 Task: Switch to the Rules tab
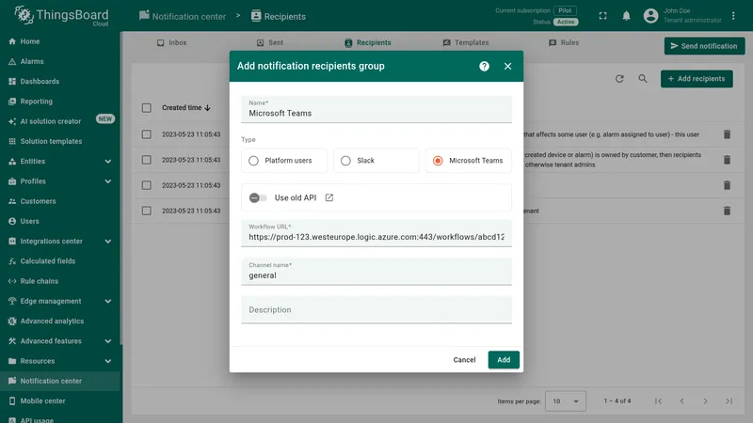(564, 42)
